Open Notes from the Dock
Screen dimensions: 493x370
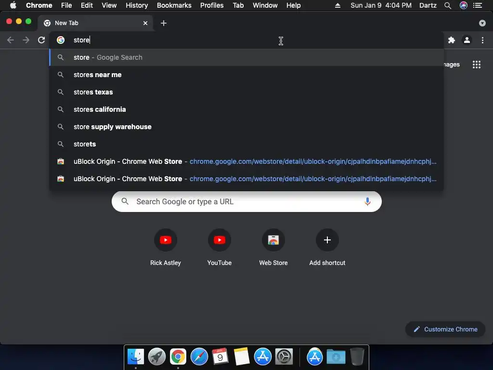242,357
